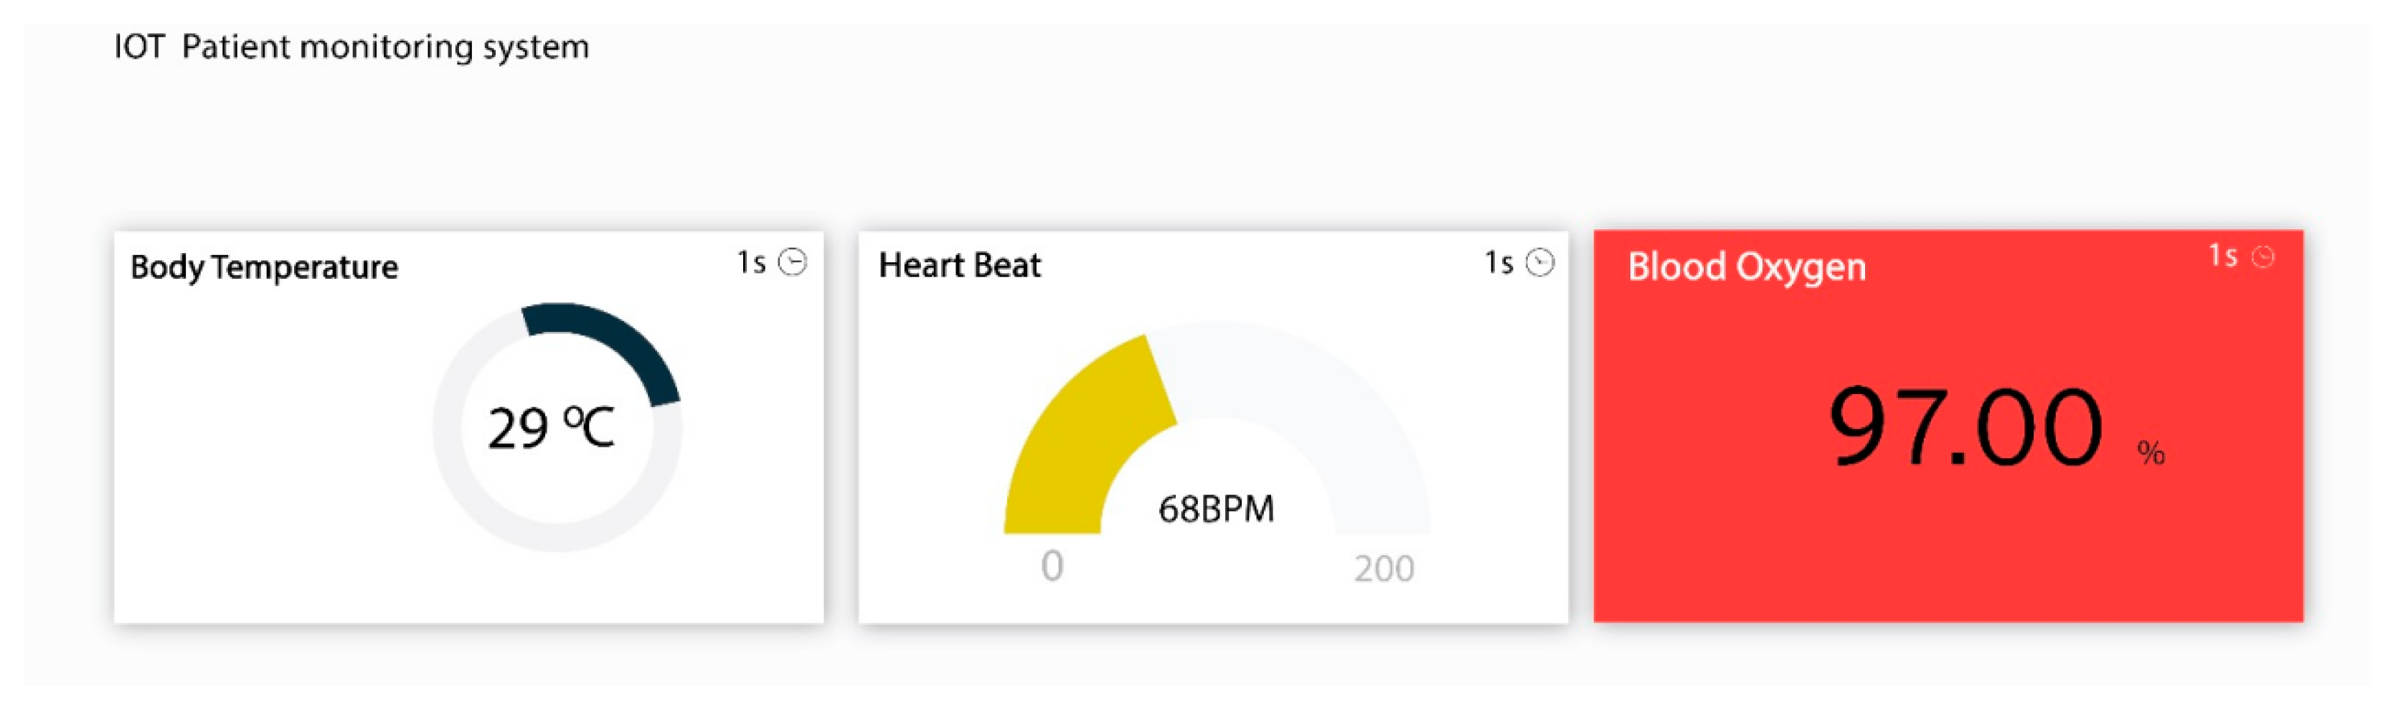
Task: Select the 68BPM heart rate reading
Action: click(x=1216, y=509)
